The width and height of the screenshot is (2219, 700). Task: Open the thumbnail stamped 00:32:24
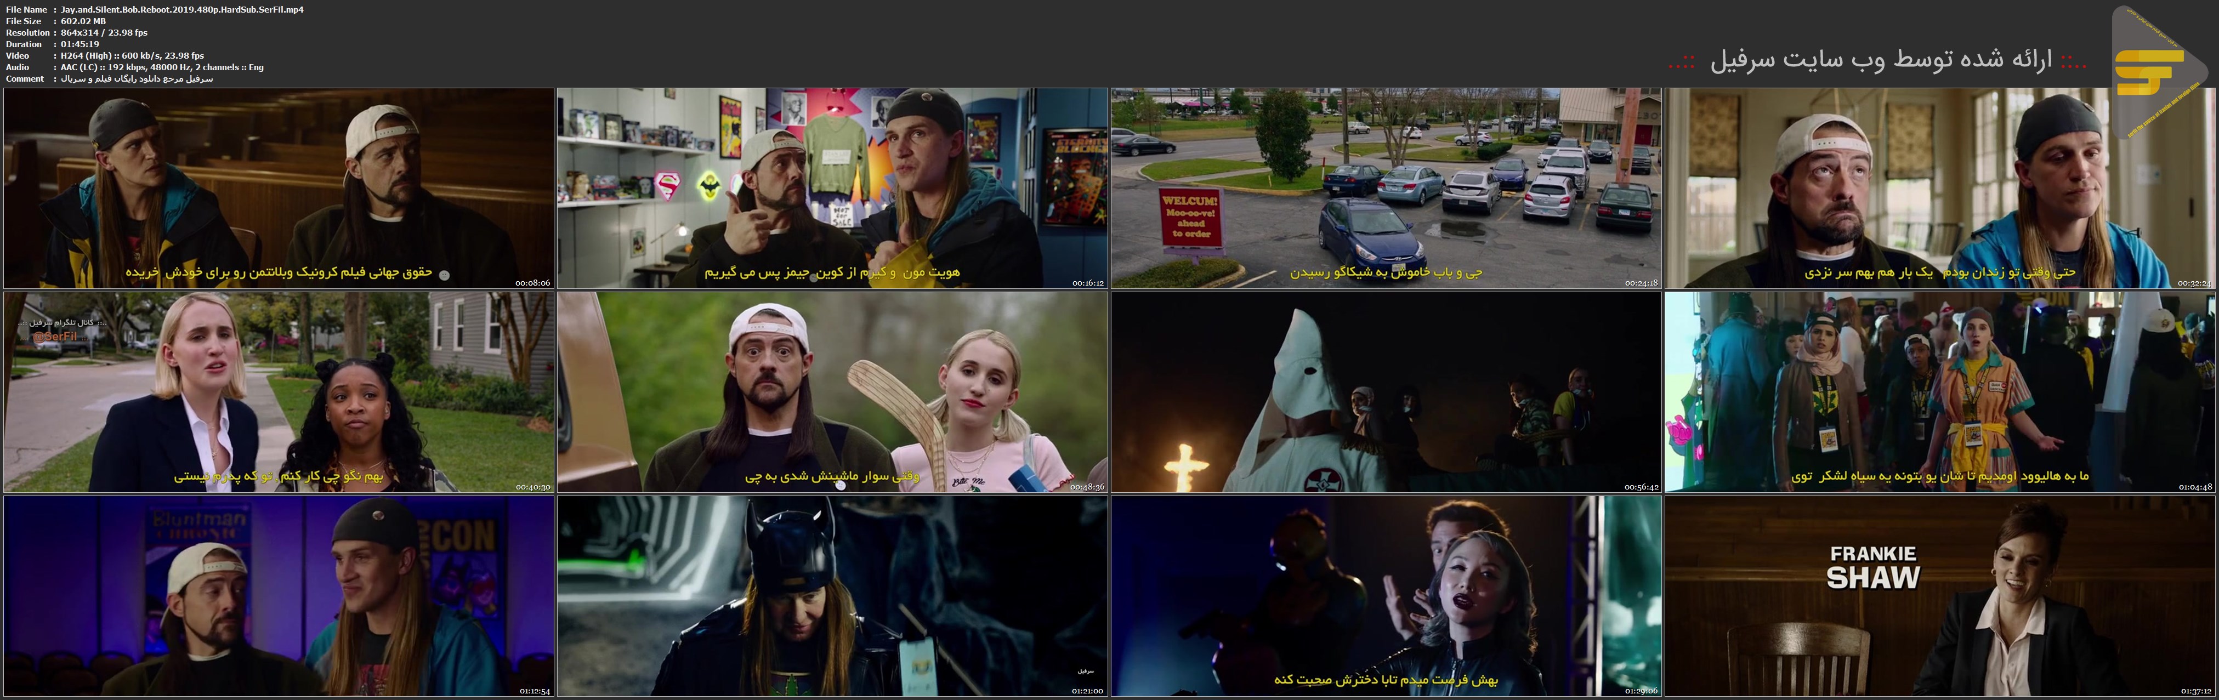1940,187
